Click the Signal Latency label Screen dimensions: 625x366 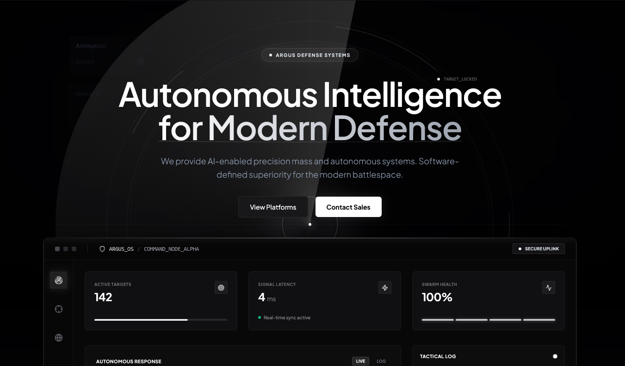pyautogui.click(x=277, y=285)
